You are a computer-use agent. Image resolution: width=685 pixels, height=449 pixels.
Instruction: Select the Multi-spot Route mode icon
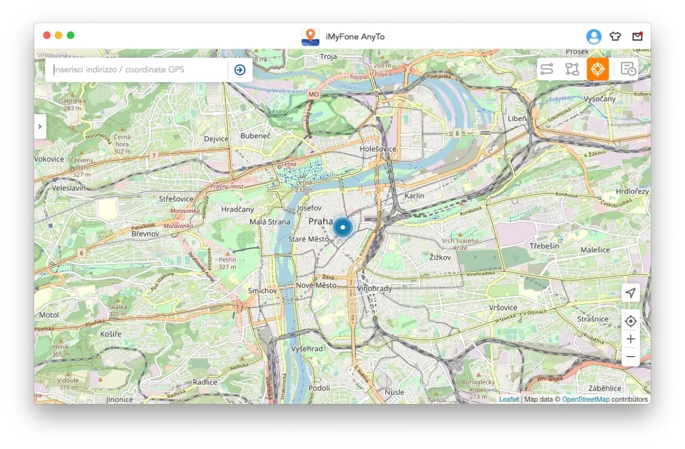coord(572,68)
